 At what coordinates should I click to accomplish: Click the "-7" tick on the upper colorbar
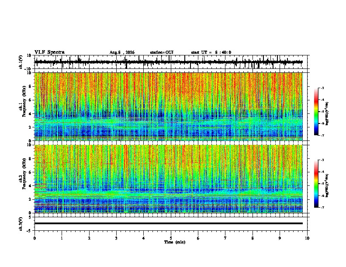coord(322,135)
